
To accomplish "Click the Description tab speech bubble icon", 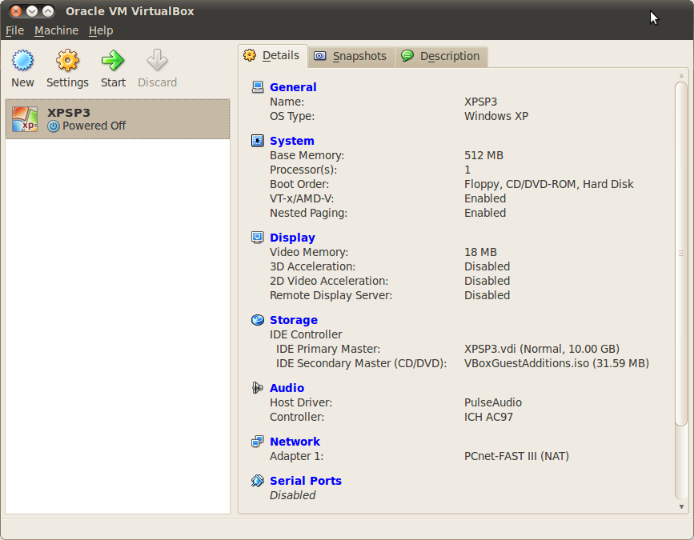I will coord(407,56).
